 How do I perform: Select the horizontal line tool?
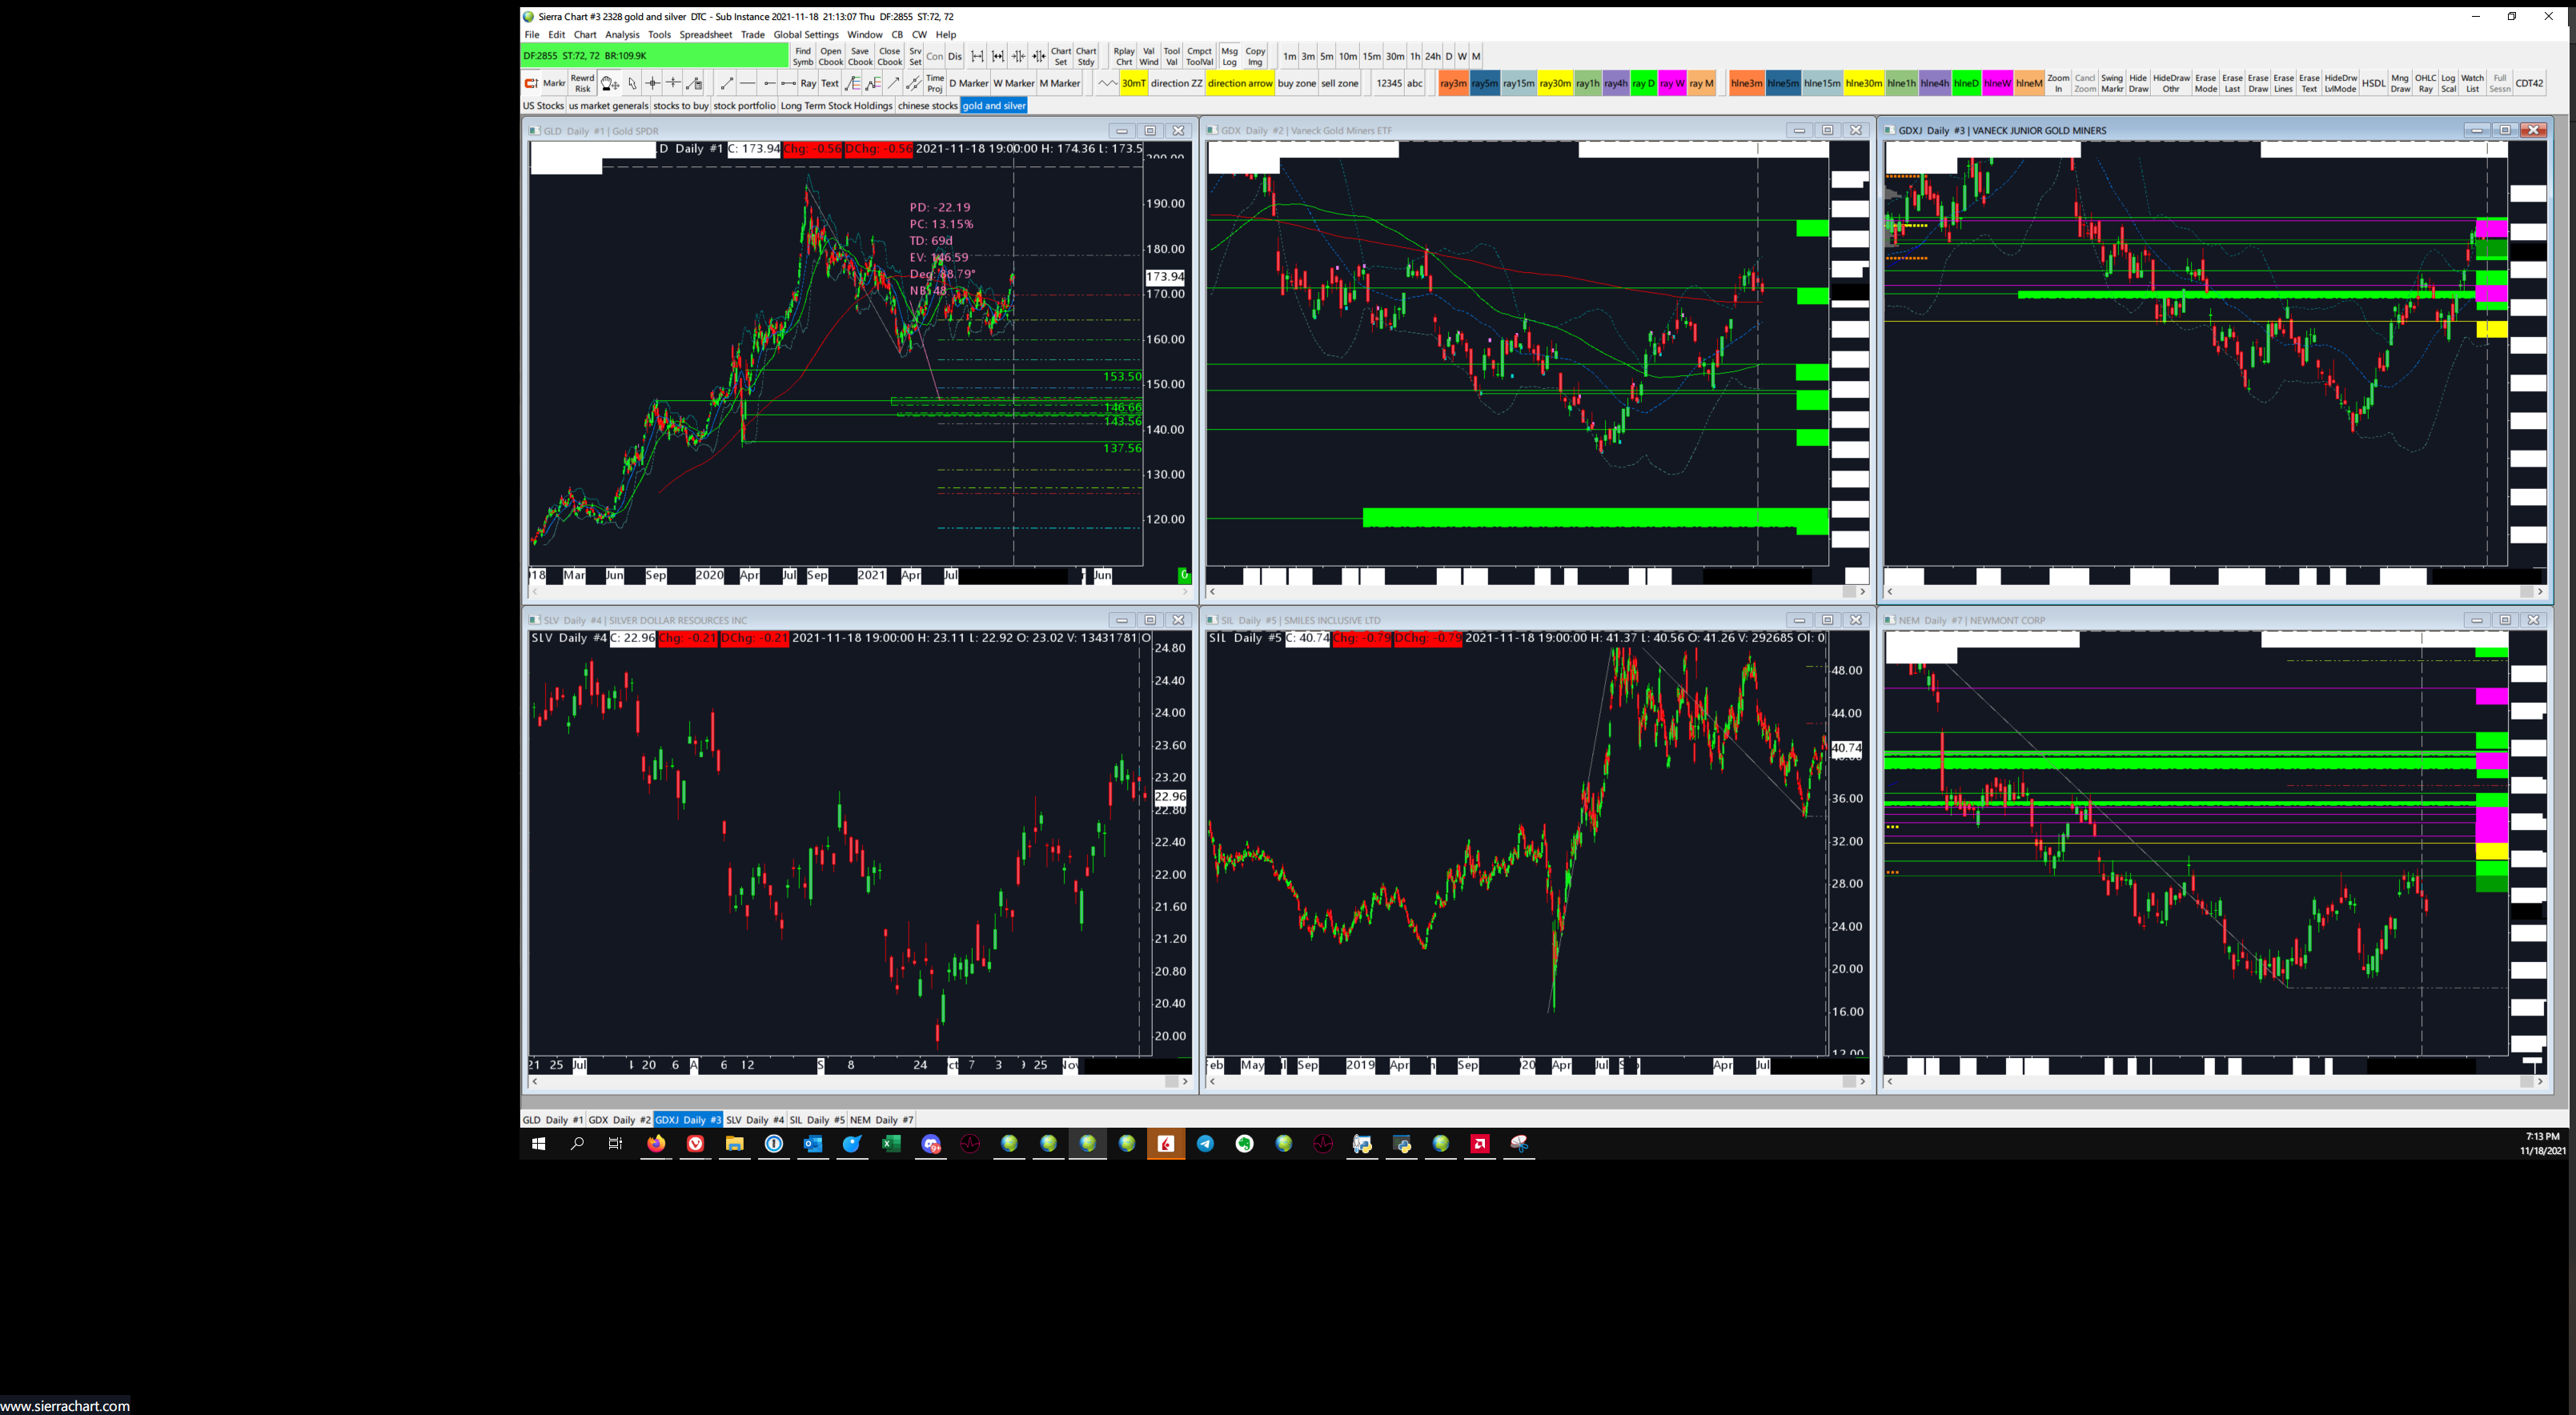point(747,83)
